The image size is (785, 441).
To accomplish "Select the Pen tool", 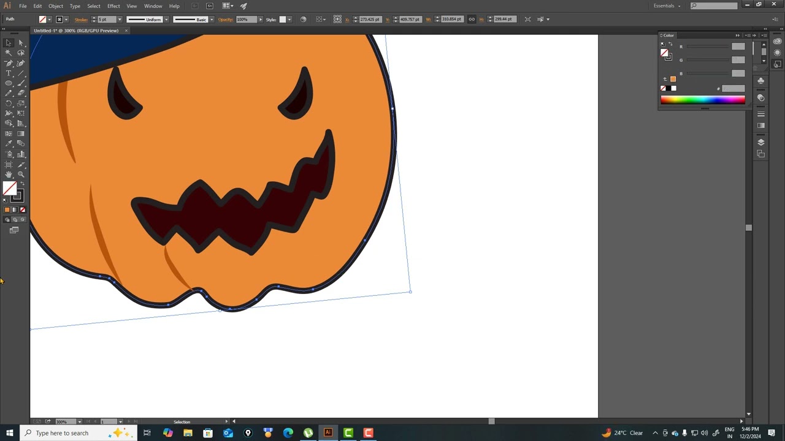I will point(9,63).
